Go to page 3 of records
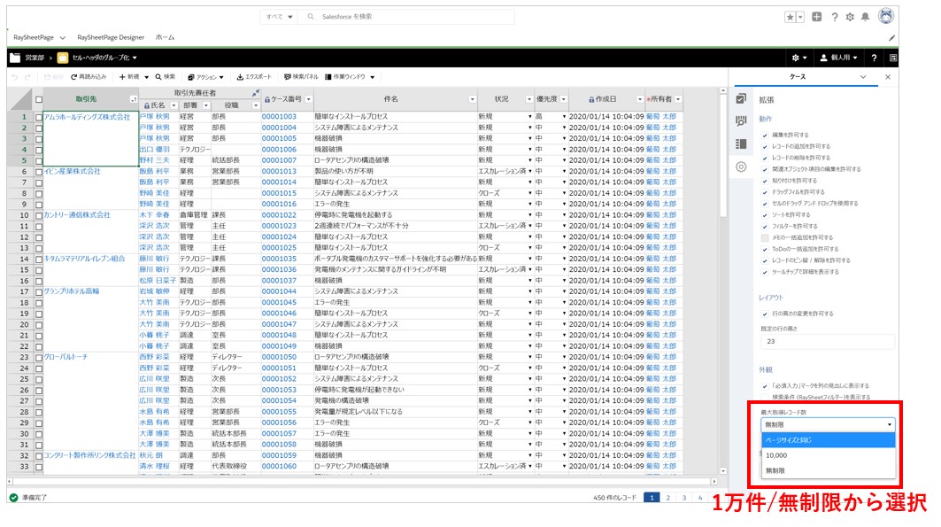The width and height of the screenshot is (941, 527). tap(684, 498)
